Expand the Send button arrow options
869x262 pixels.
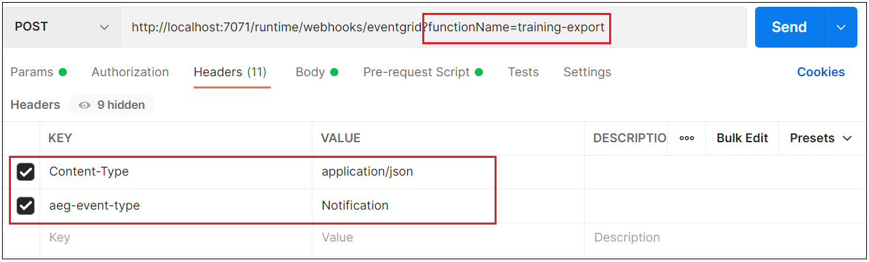click(x=840, y=27)
